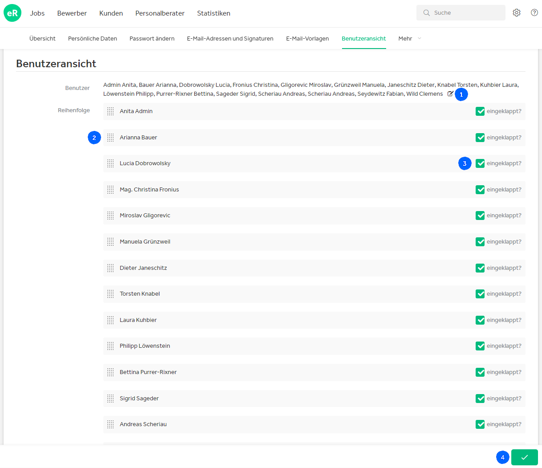Grab drag handle for Torsten Knabel
542x468 pixels.
(x=110, y=294)
